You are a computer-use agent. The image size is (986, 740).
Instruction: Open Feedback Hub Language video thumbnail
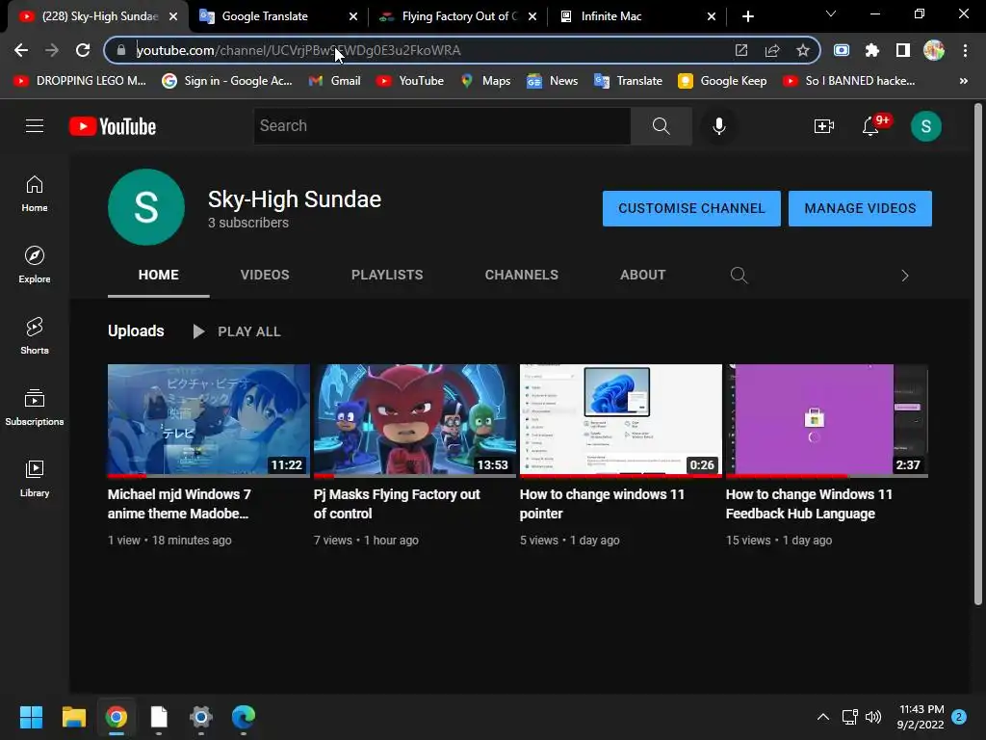coord(827,420)
